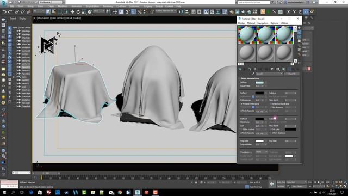The height and width of the screenshot is (196, 348).
Task: Toggle the Exit color checkbox
Action: (x=271, y=130)
